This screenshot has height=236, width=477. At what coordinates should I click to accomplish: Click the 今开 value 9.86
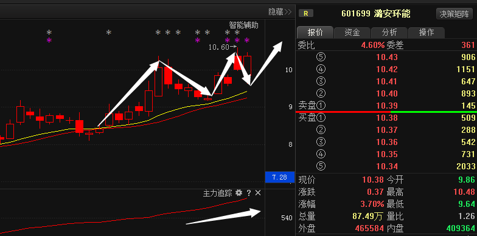point(467,180)
